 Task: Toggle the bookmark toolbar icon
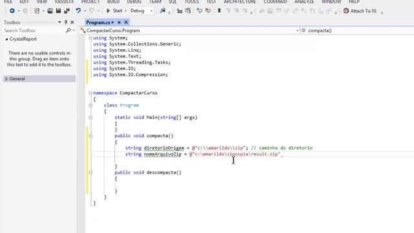tap(219, 11)
